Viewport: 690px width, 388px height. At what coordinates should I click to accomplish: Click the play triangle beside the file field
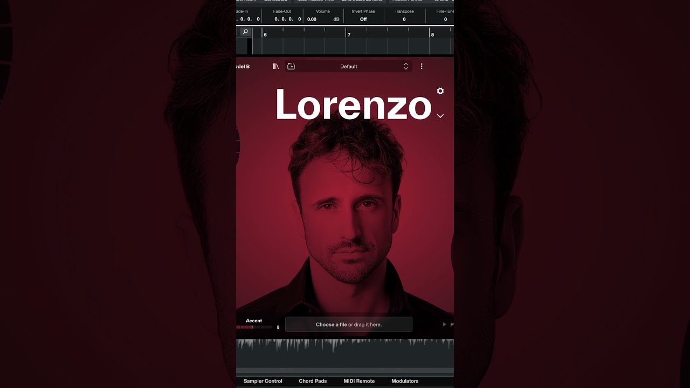[x=445, y=324]
